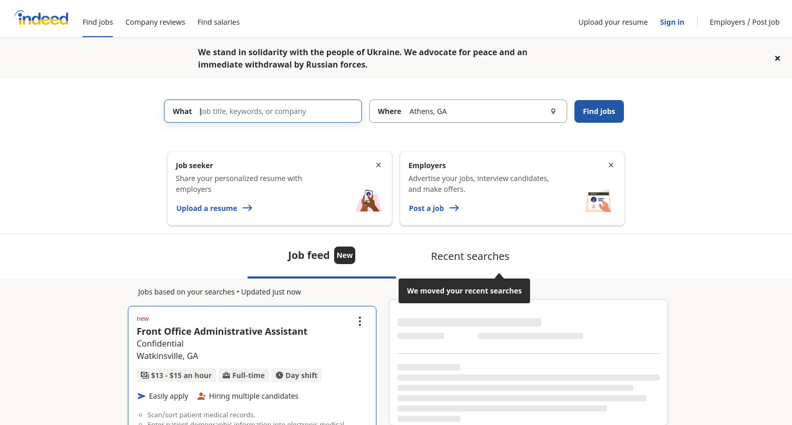
Task: Click the Post a job arrow icon
Action: 454,208
